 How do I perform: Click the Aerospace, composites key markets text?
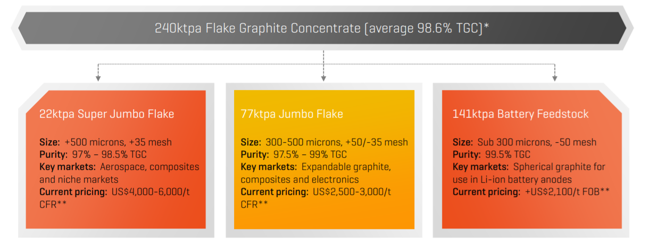tap(149, 167)
